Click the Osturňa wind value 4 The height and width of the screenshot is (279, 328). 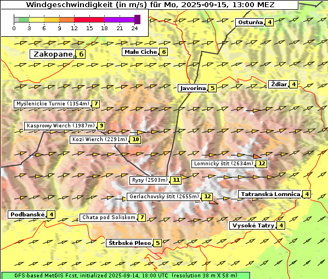click(270, 22)
